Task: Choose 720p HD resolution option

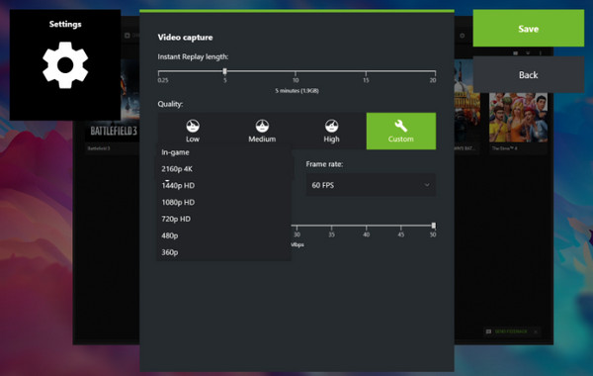Action: [x=224, y=219]
